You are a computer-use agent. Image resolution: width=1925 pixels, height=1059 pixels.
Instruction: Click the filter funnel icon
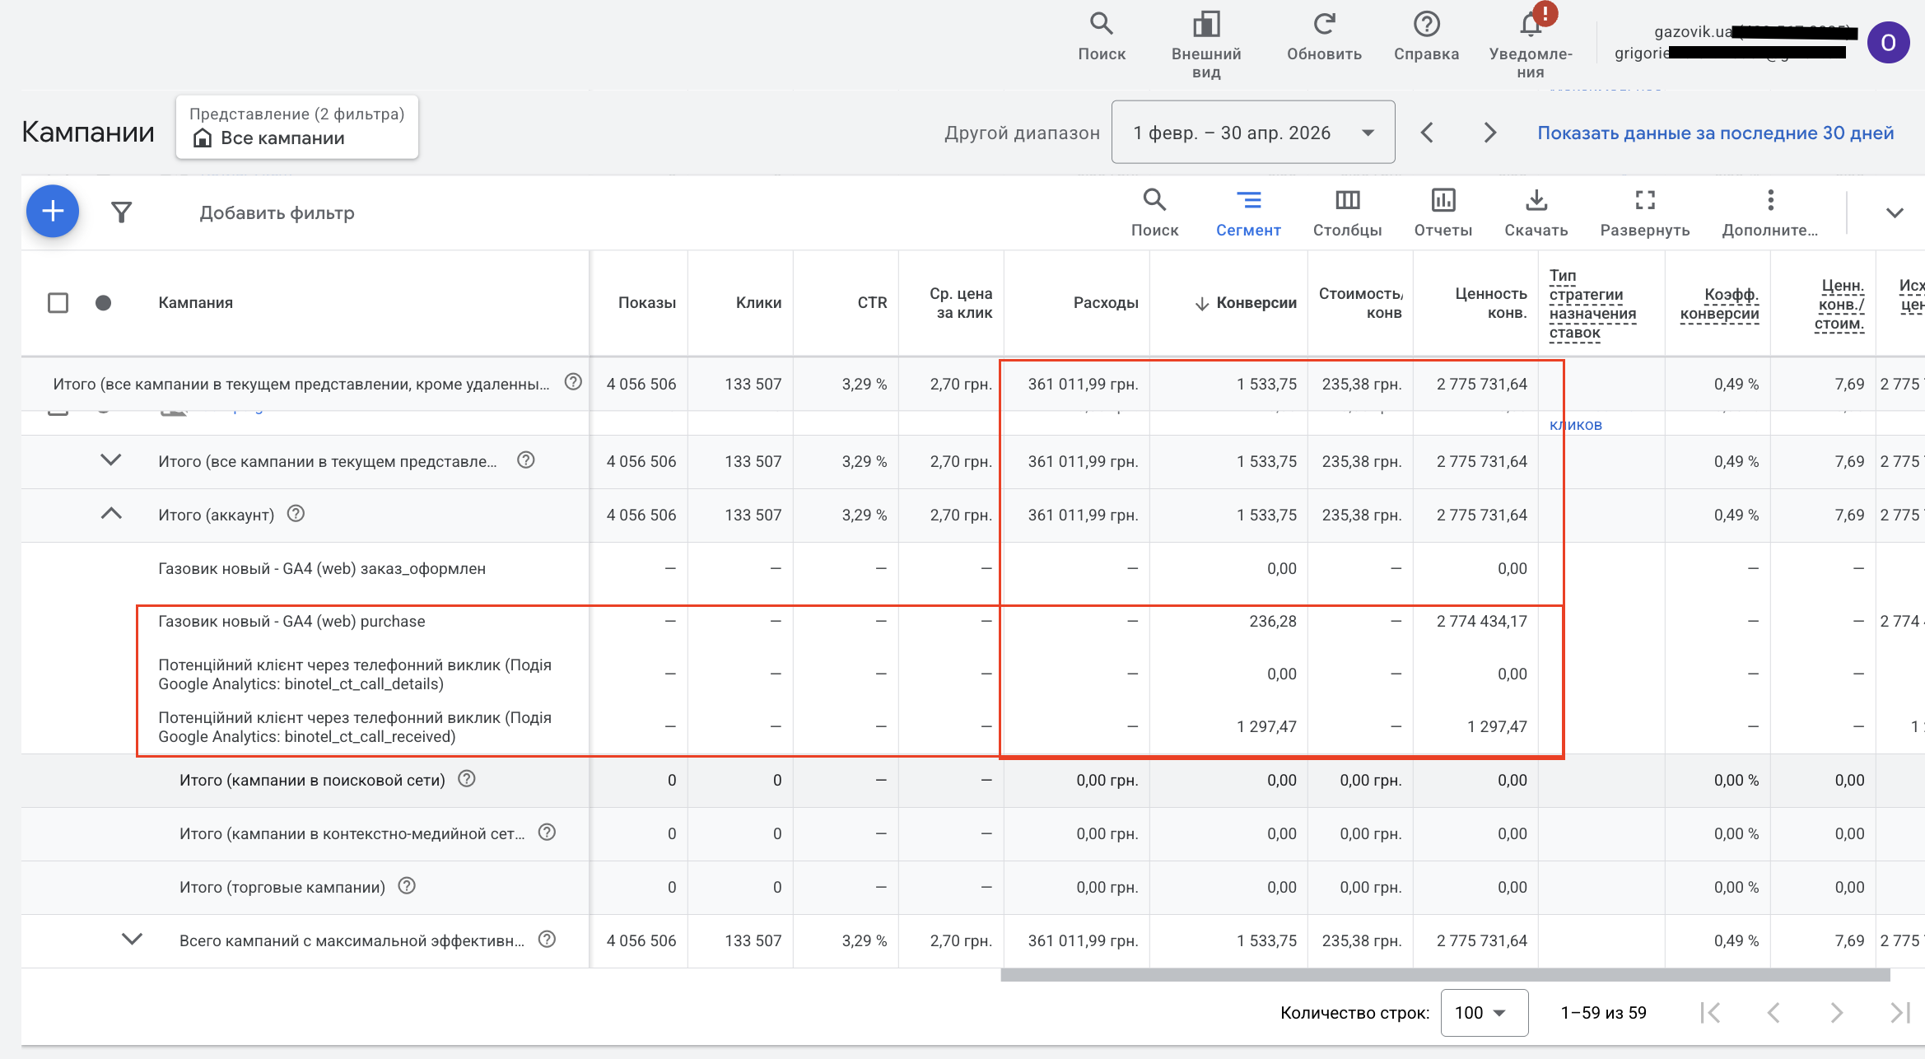(121, 212)
